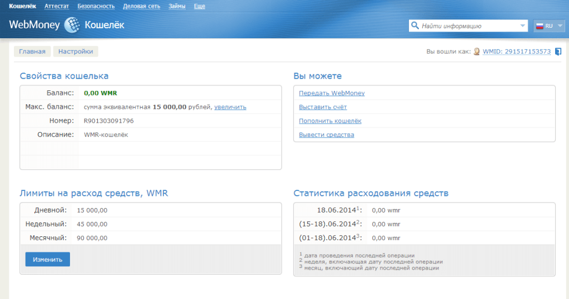Click the blue logout door icon
This screenshot has height=299, width=569.
[558, 52]
